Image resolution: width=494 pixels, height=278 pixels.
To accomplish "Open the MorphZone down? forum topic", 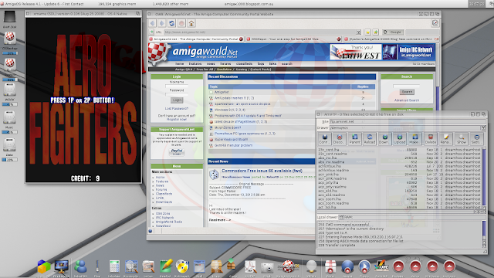I will coord(228,127).
